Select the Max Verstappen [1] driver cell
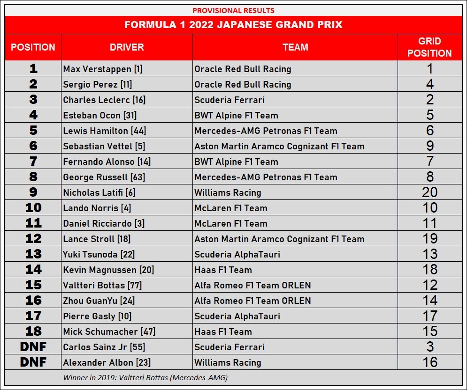The width and height of the screenshot is (467, 390). point(127,69)
